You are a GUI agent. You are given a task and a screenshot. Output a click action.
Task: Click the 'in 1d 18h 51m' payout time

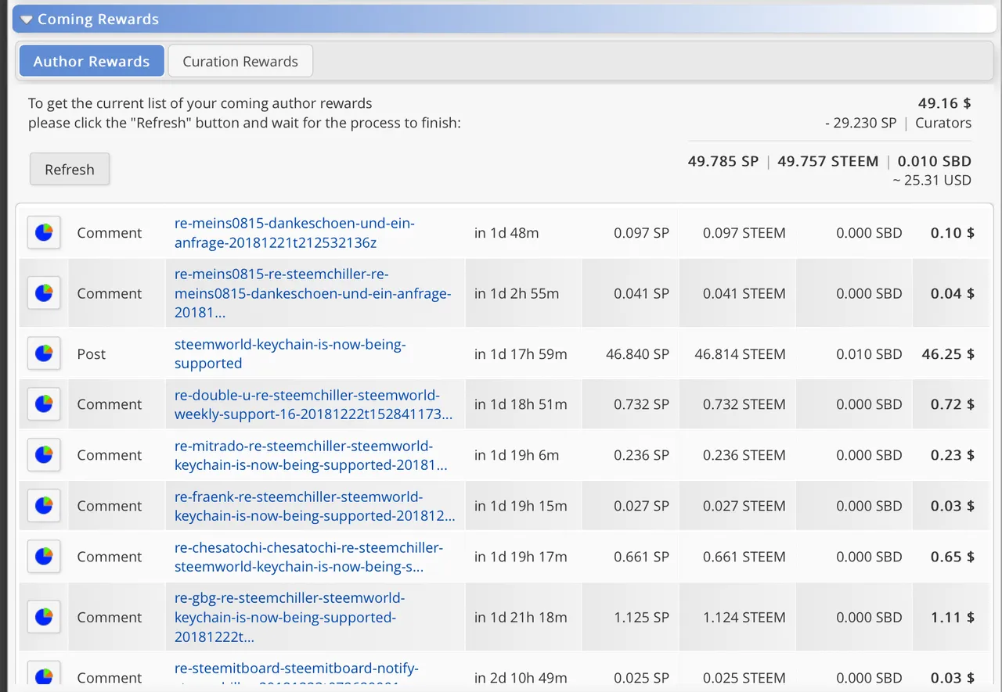[521, 404]
